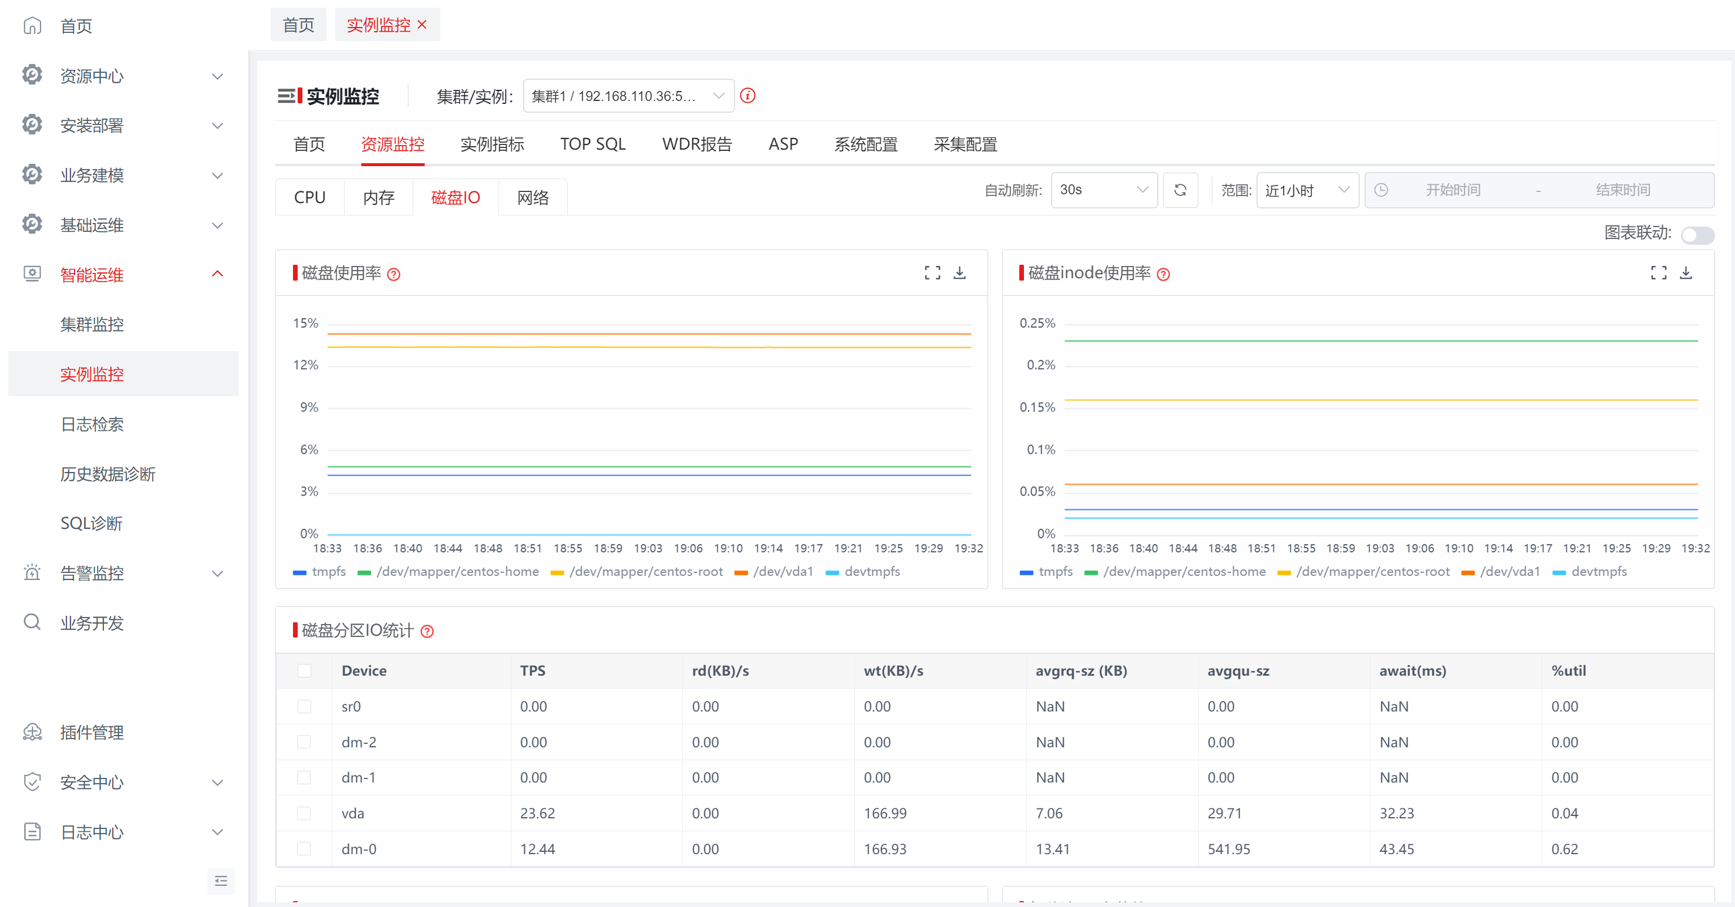Check the vda device row checkbox
Screen dimensions: 1735x907
click(x=305, y=814)
